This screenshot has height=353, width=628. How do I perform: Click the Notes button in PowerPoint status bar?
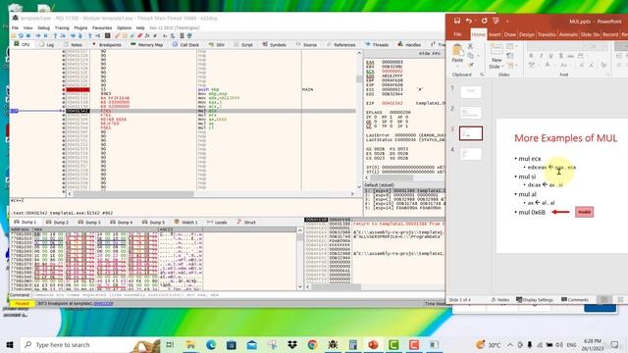click(x=500, y=299)
